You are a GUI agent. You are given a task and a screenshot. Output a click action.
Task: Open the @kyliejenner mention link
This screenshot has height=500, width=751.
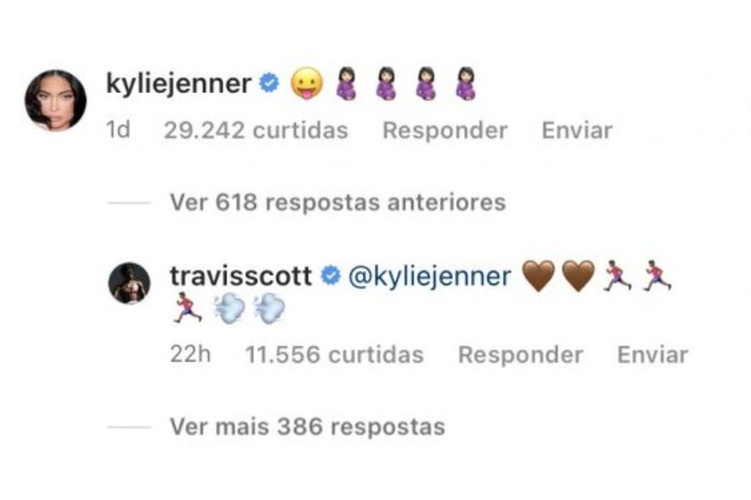[x=429, y=276]
